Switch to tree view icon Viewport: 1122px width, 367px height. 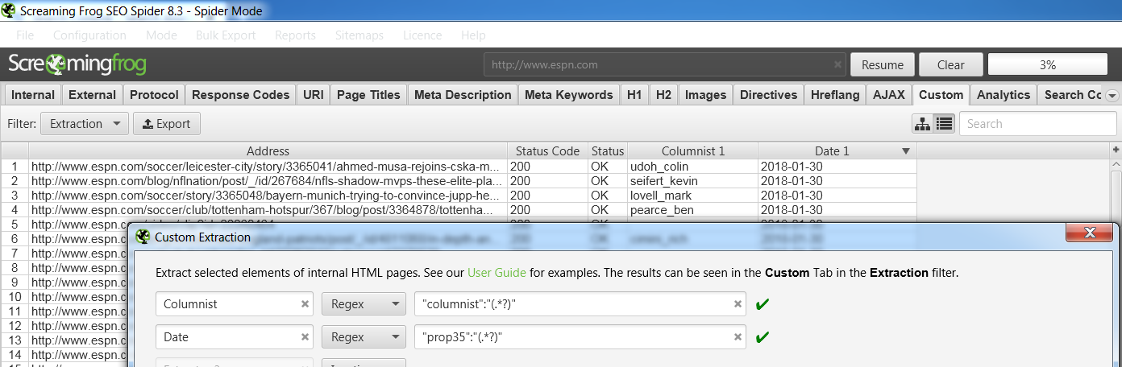[922, 124]
